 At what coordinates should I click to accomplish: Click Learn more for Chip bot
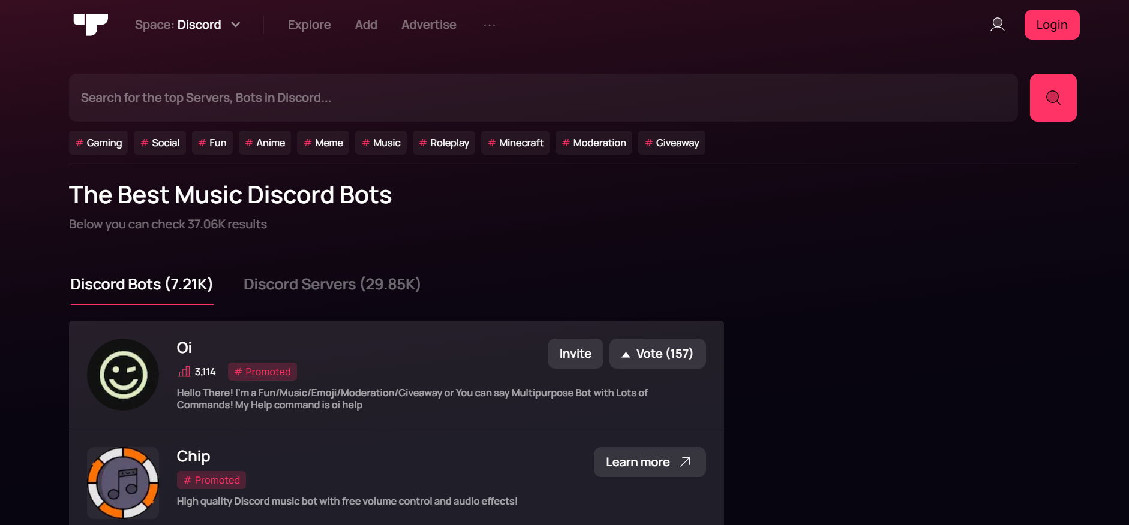tap(650, 462)
